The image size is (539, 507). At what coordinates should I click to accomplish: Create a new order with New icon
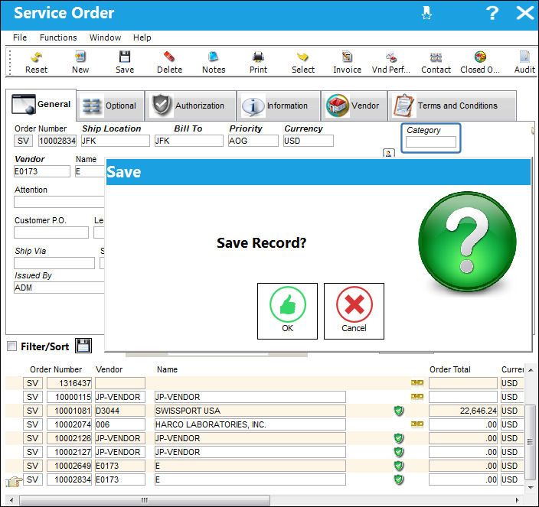[x=80, y=57]
